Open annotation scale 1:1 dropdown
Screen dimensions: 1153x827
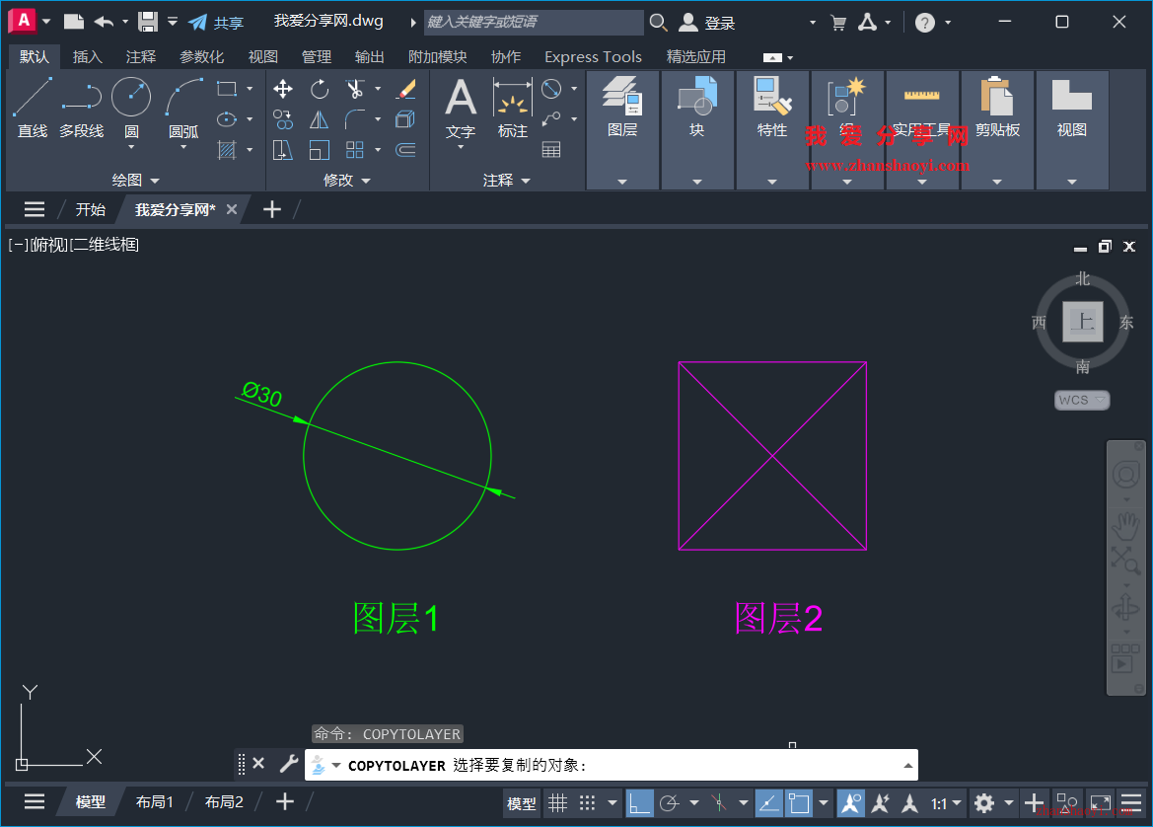click(946, 803)
